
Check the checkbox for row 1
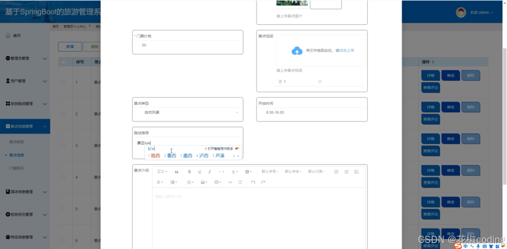click(63, 82)
